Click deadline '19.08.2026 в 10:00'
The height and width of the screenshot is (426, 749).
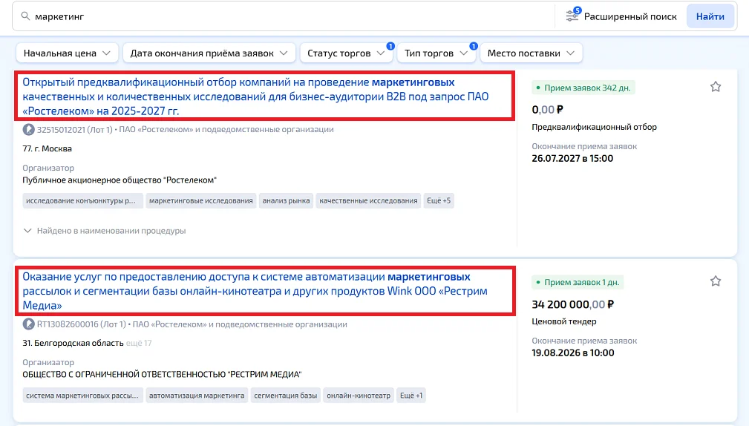573,353
